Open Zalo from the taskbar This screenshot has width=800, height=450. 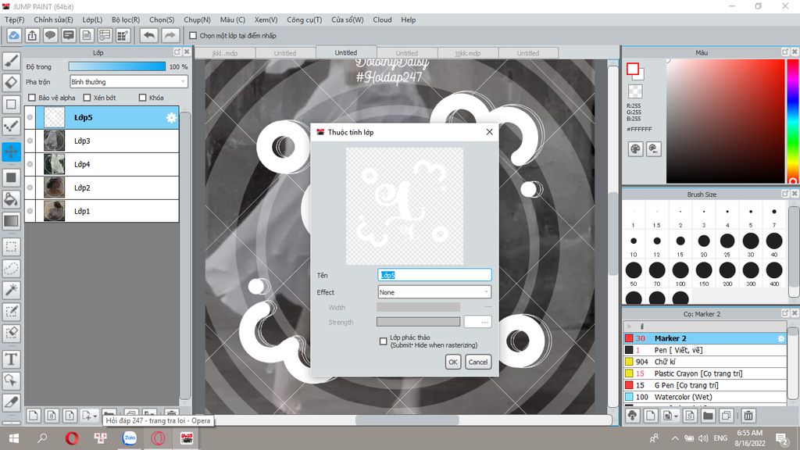[x=130, y=437]
